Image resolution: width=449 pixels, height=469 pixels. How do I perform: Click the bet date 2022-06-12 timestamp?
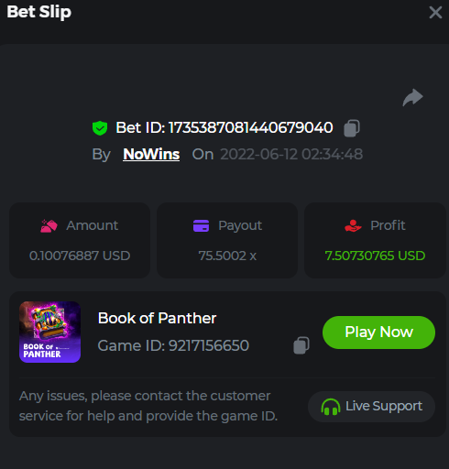[291, 154]
